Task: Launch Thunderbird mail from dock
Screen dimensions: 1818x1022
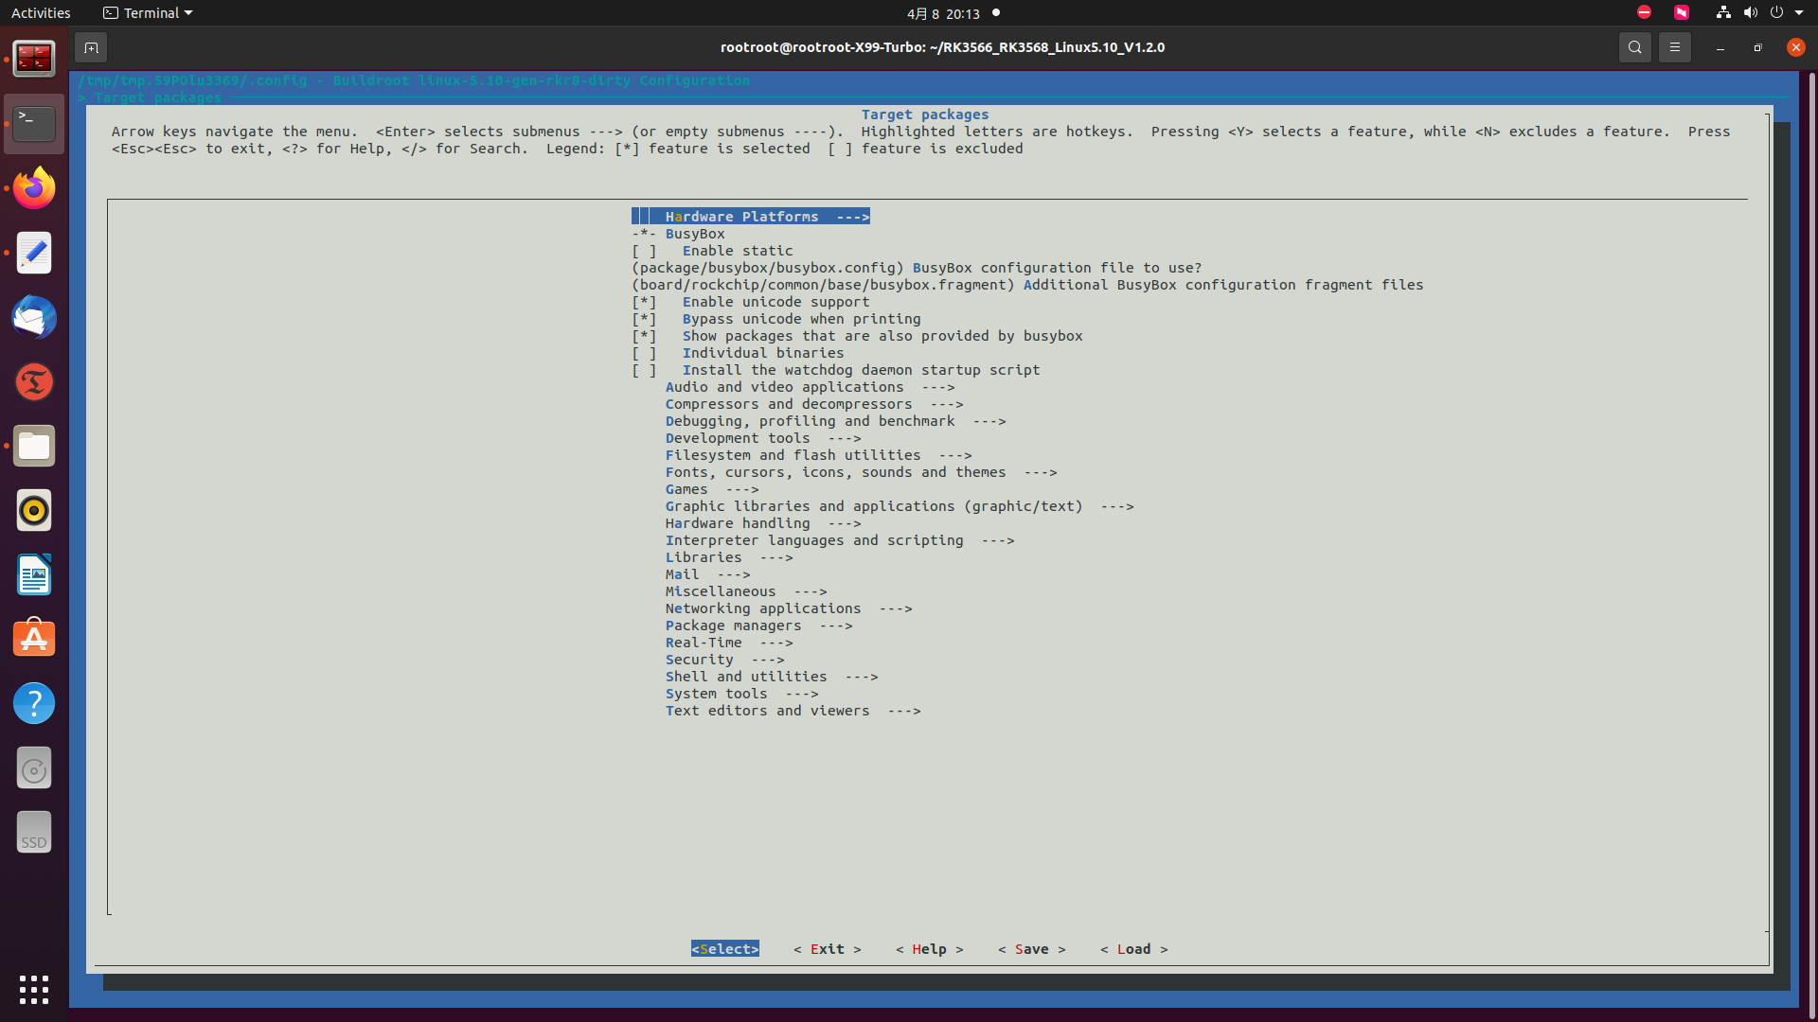Action: [x=34, y=317]
